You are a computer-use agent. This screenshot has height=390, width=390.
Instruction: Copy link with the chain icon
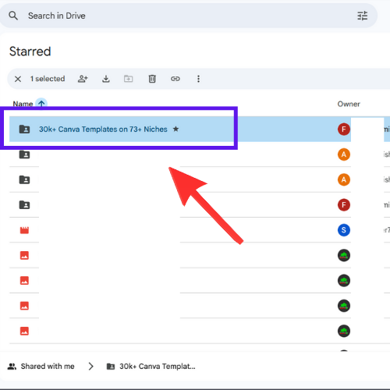(175, 79)
